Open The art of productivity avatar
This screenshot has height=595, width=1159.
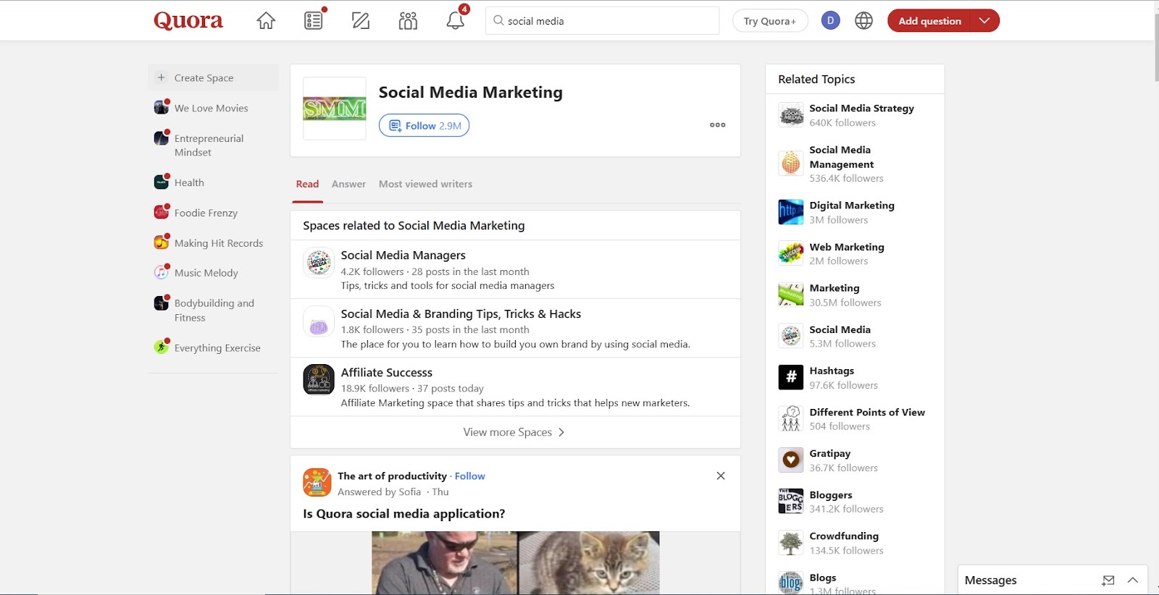tap(317, 483)
